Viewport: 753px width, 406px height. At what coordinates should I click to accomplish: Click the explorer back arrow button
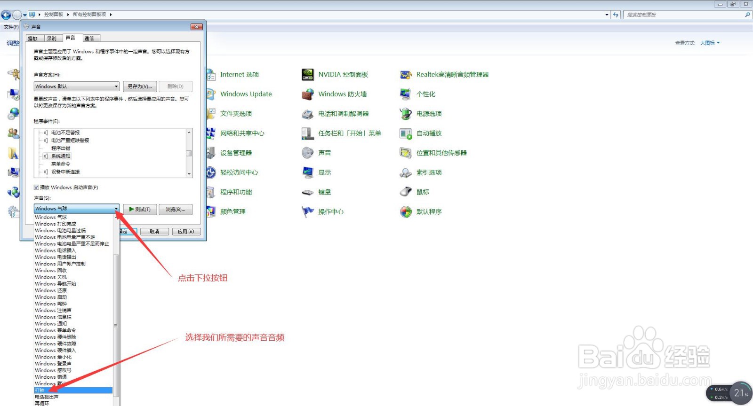(x=6, y=15)
